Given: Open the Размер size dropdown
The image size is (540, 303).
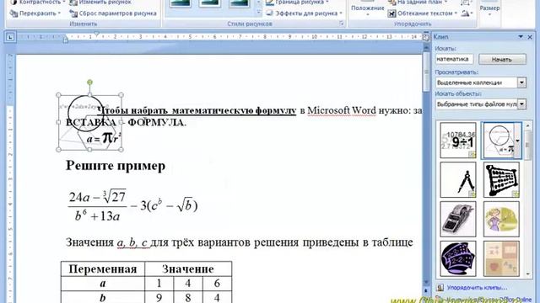Looking at the screenshot, I should [489, 9].
